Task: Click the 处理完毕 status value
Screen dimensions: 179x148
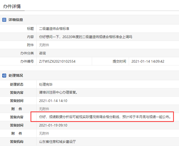Action: 46,84
